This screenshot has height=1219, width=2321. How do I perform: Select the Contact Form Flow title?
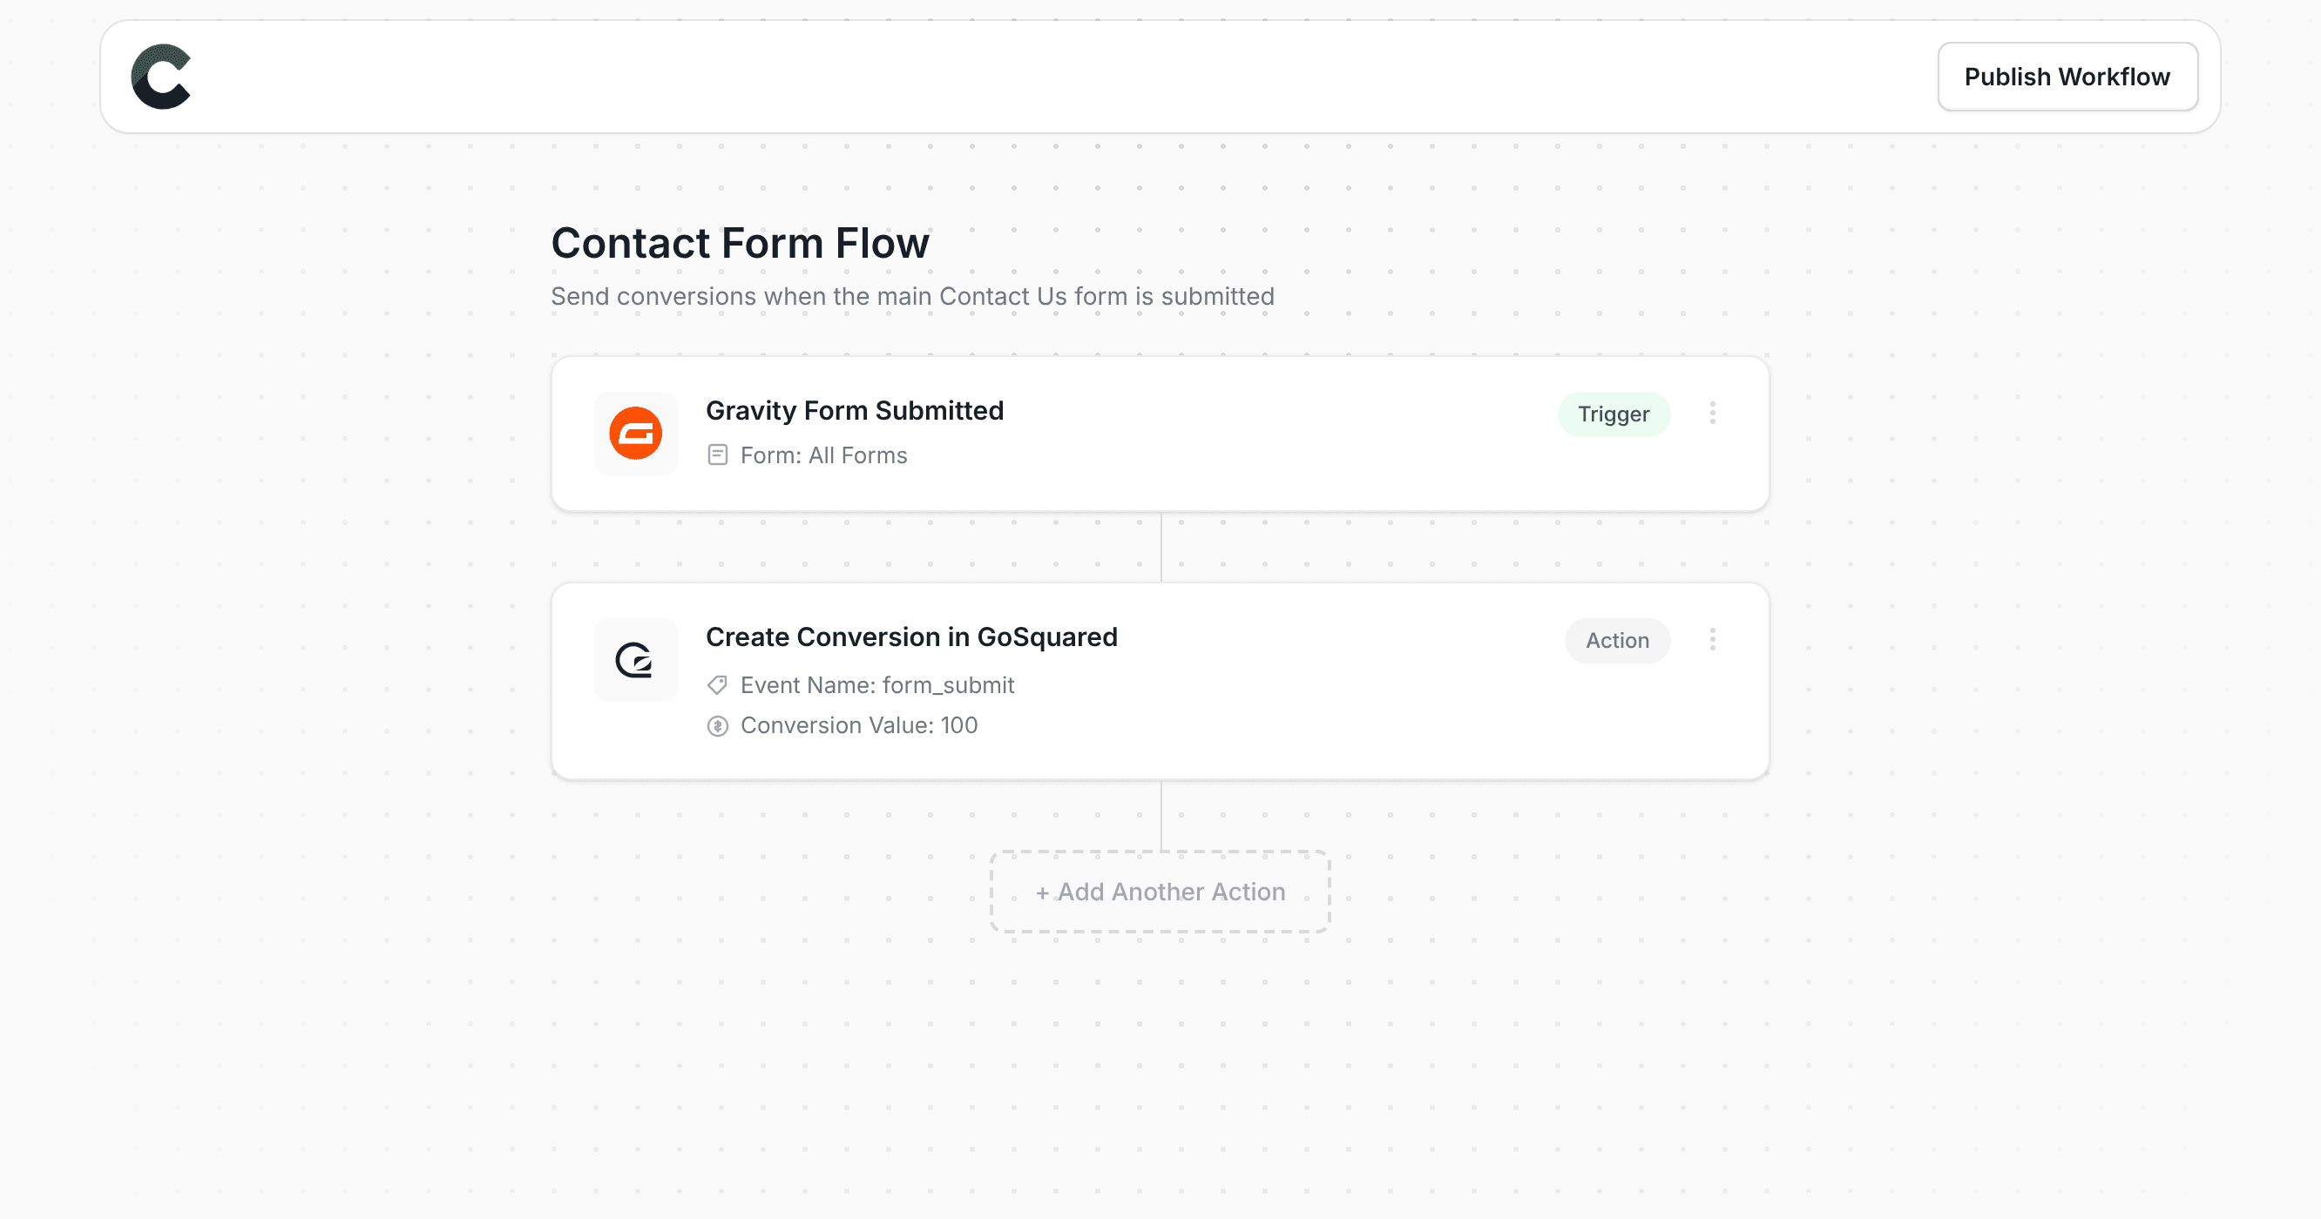click(x=740, y=242)
